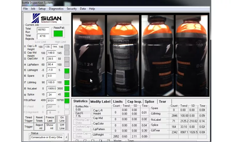Open the Security menu
This screenshot has width=233, height=142.
pos(72,9)
